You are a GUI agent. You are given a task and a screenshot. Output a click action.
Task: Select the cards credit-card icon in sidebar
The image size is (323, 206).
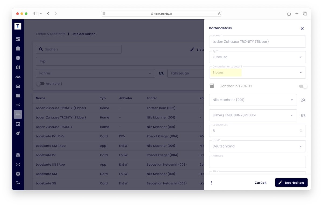[18, 114]
